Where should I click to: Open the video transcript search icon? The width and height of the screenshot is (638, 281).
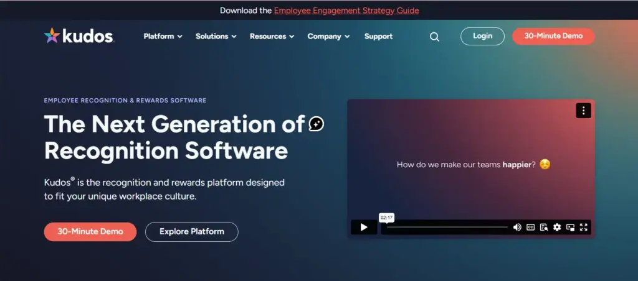(x=544, y=228)
